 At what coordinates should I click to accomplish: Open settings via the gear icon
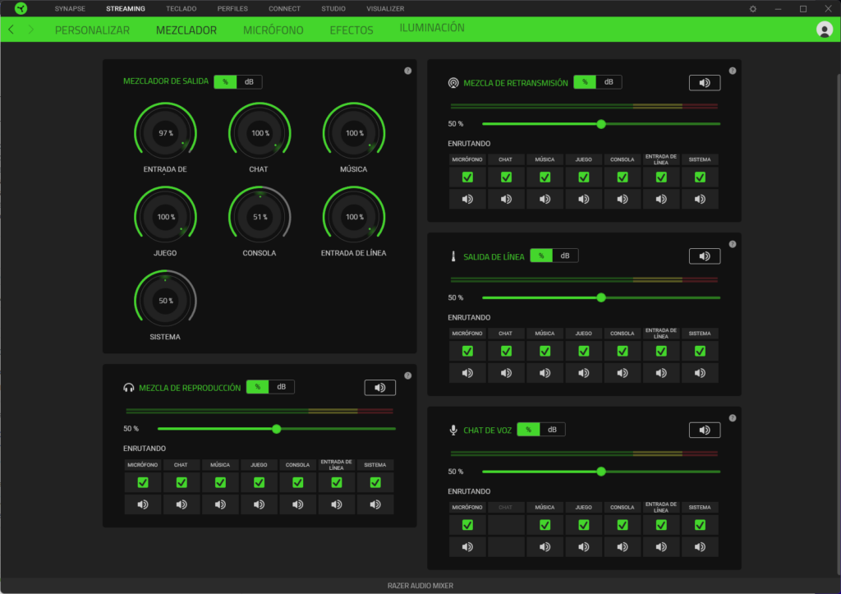pyautogui.click(x=753, y=9)
